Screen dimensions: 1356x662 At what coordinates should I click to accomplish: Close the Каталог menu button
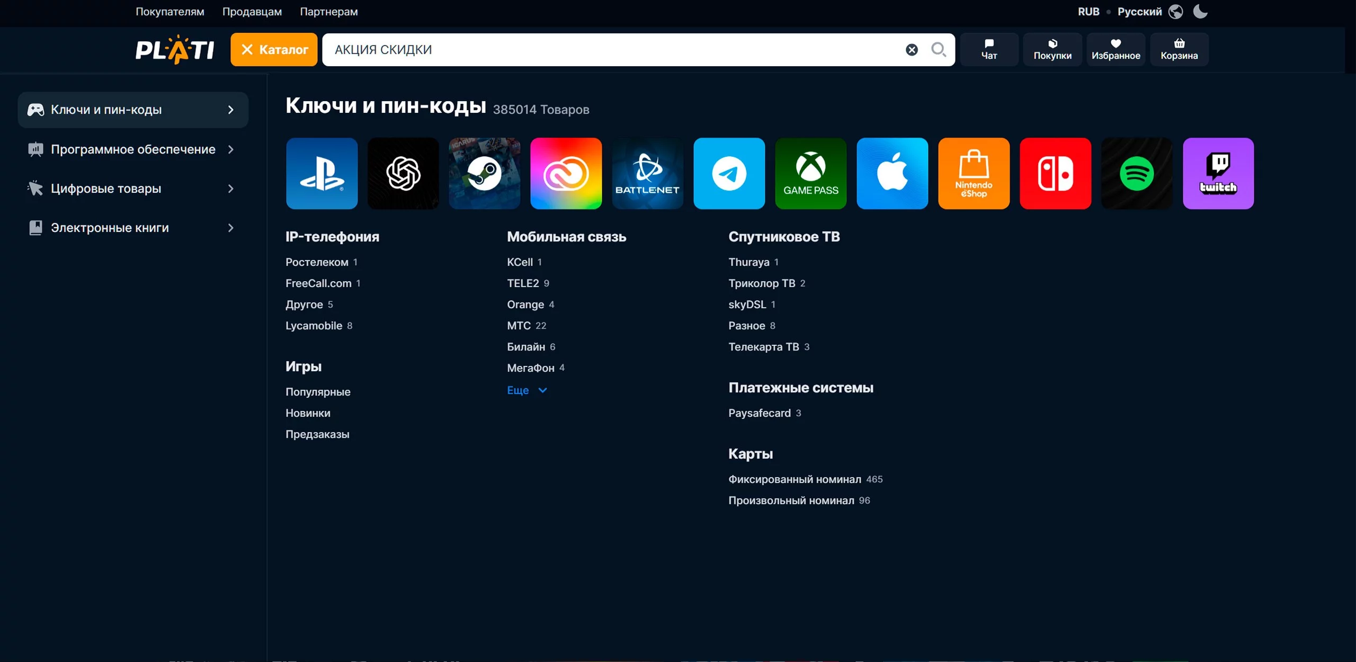274,50
